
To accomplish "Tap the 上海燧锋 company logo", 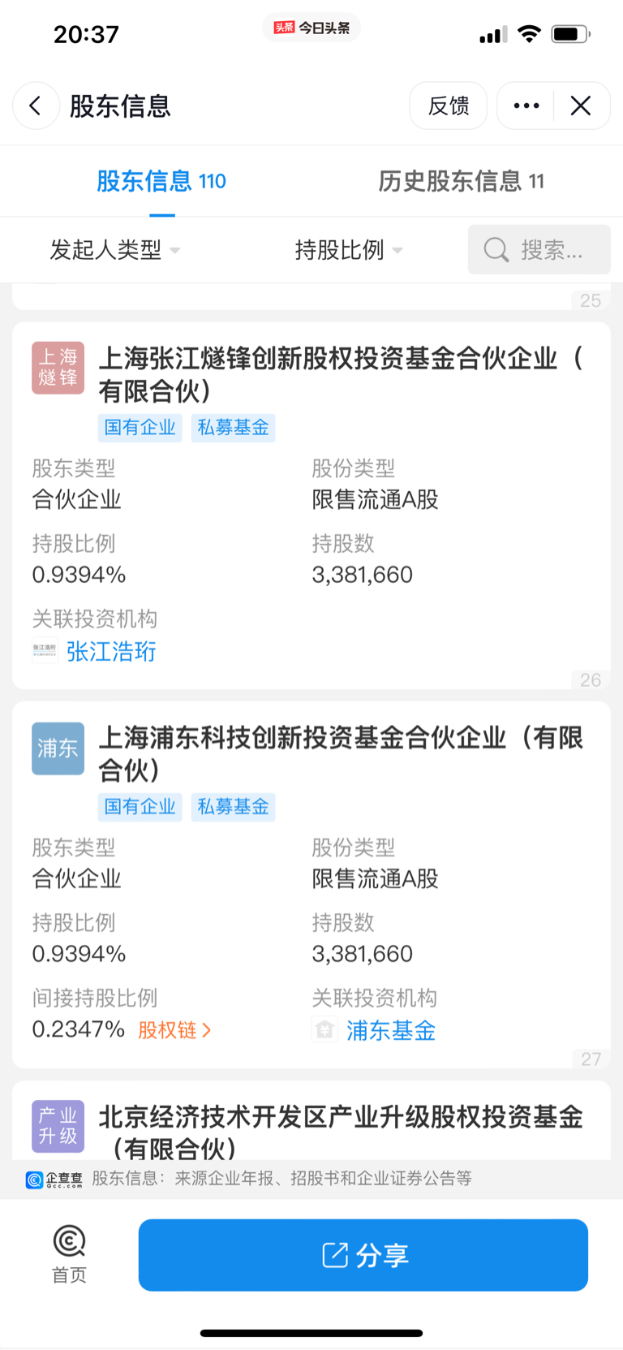I will (58, 368).
